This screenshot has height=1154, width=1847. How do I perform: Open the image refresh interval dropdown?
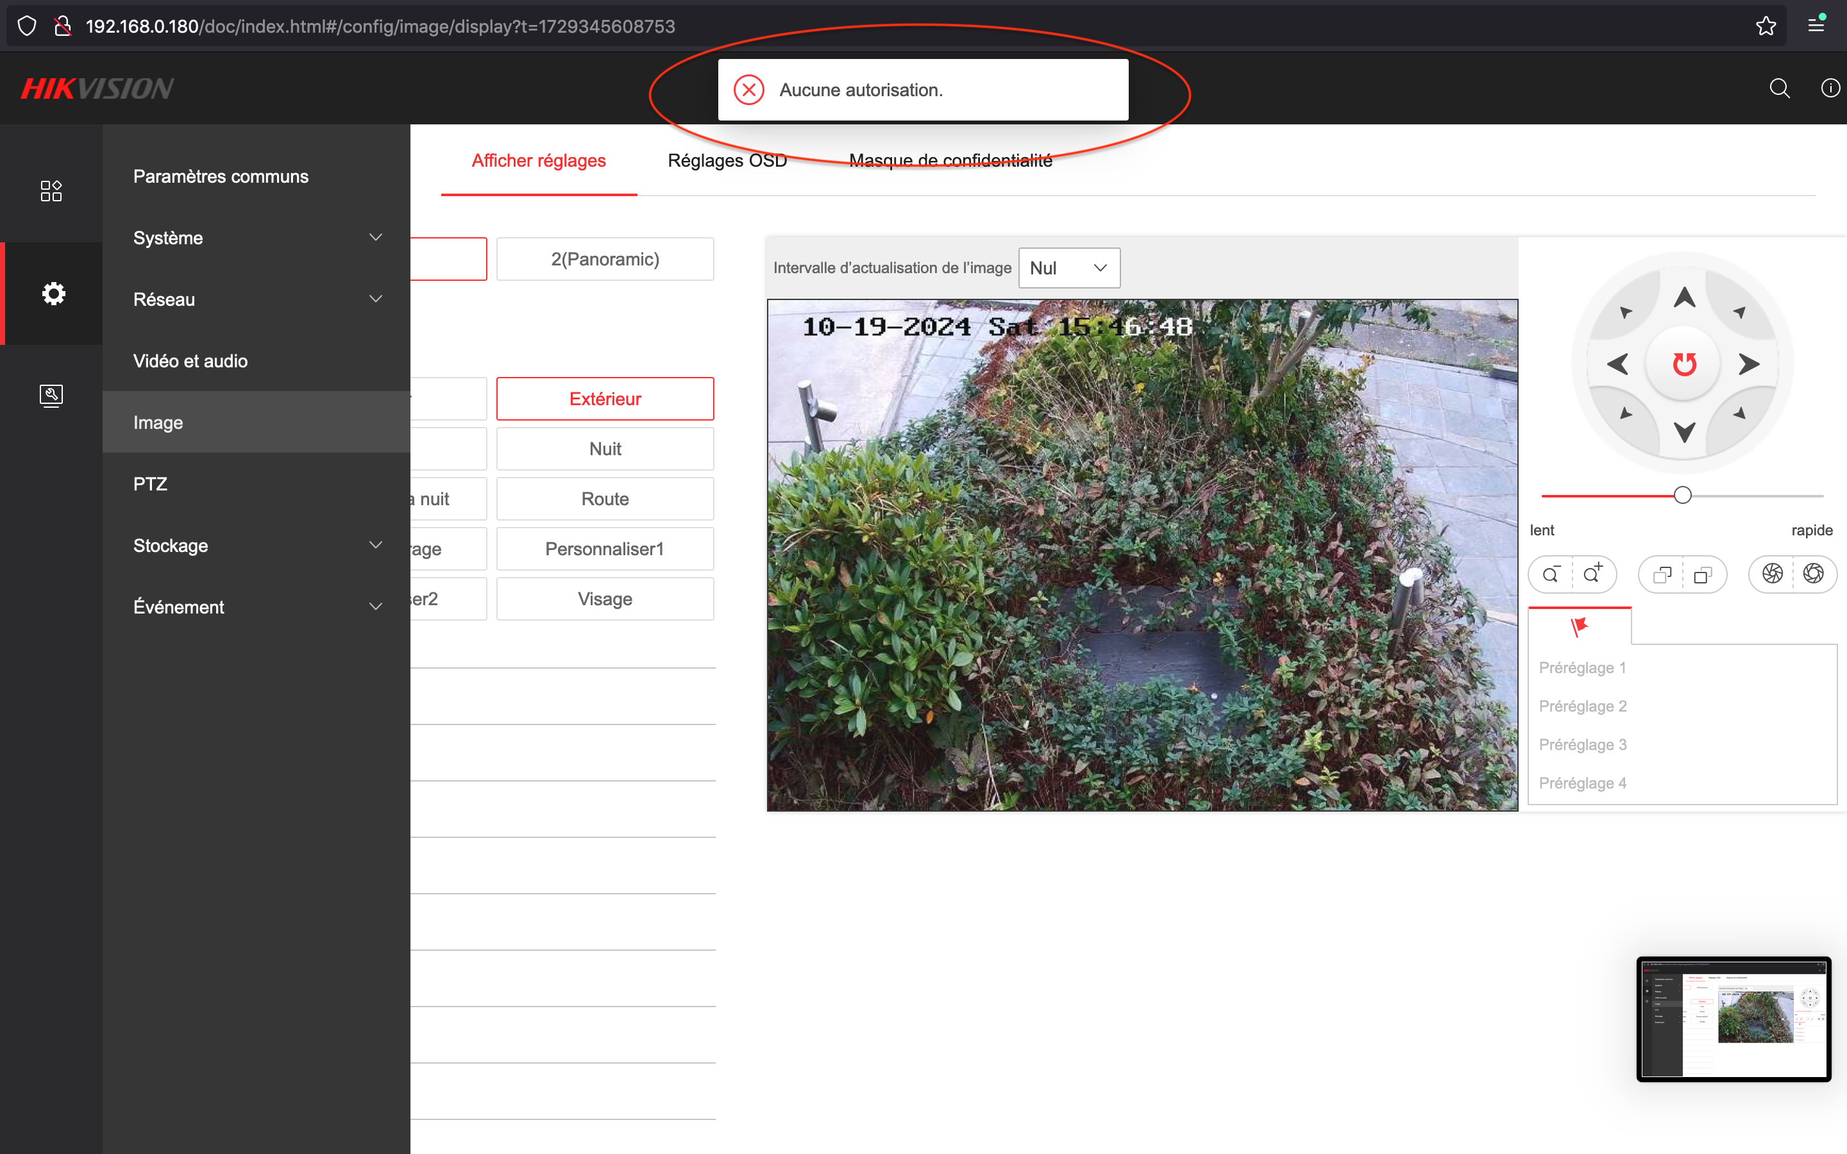tap(1068, 268)
